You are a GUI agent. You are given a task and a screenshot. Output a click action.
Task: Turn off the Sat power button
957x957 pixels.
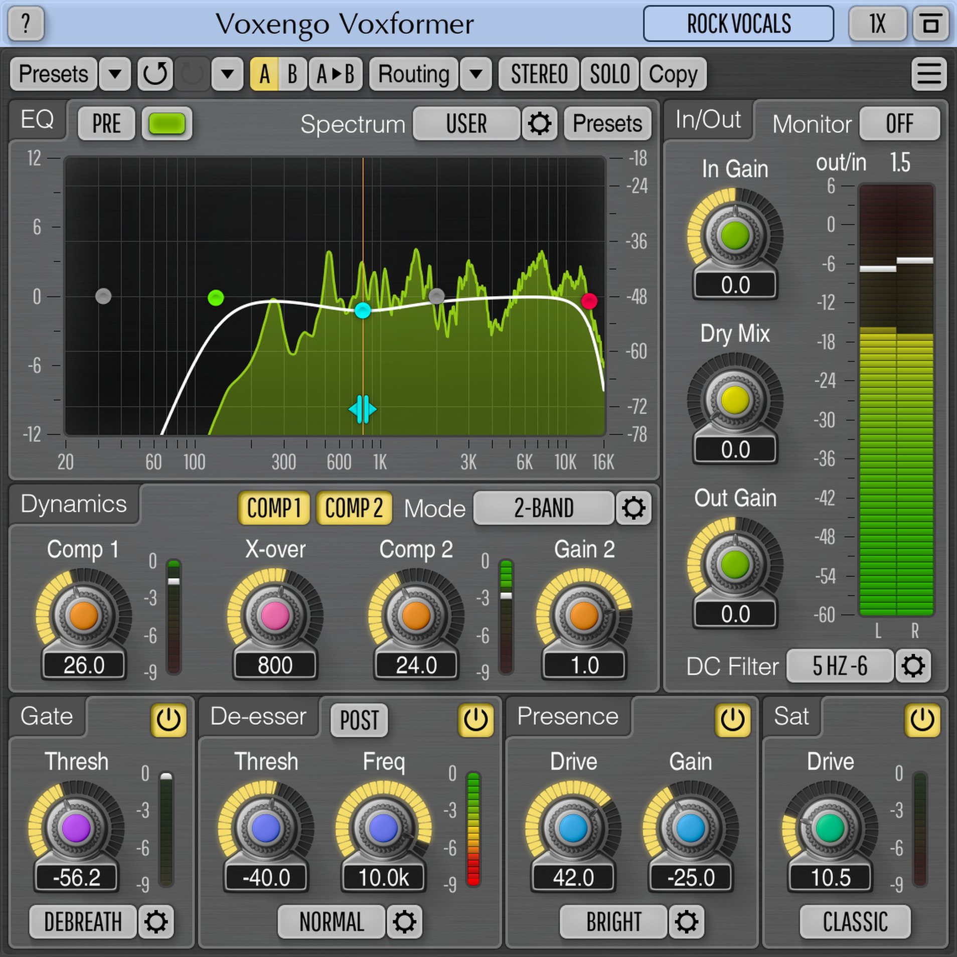tap(922, 720)
